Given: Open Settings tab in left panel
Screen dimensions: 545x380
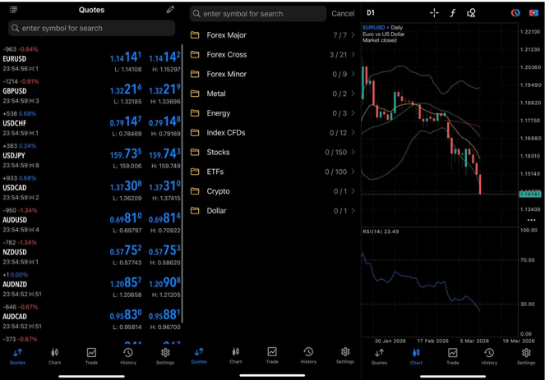Looking at the screenshot, I should click(x=165, y=356).
